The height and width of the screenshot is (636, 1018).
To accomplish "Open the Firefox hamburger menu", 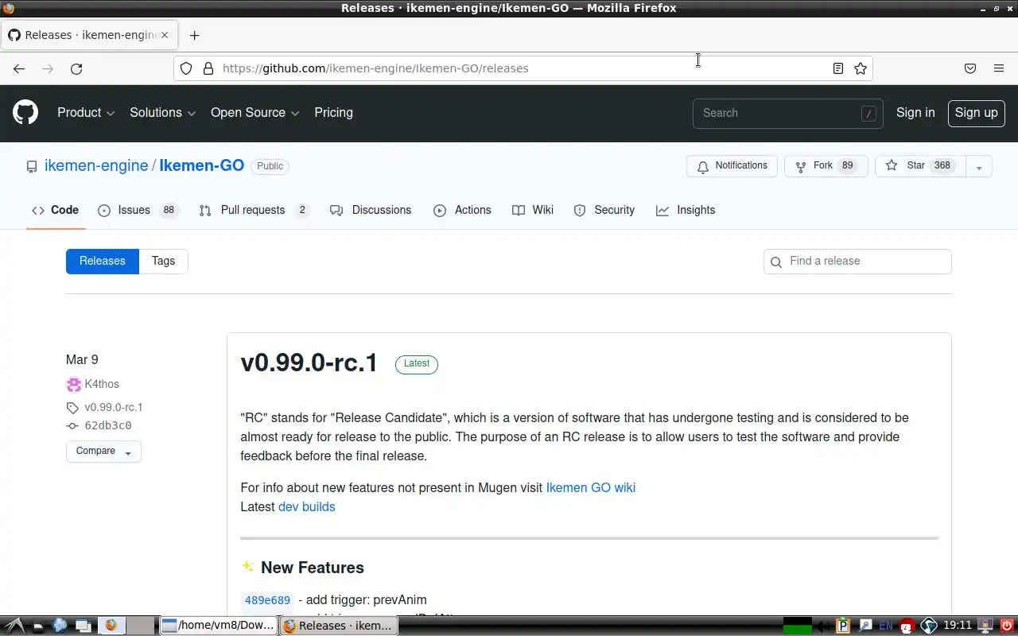I will coord(999,68).
